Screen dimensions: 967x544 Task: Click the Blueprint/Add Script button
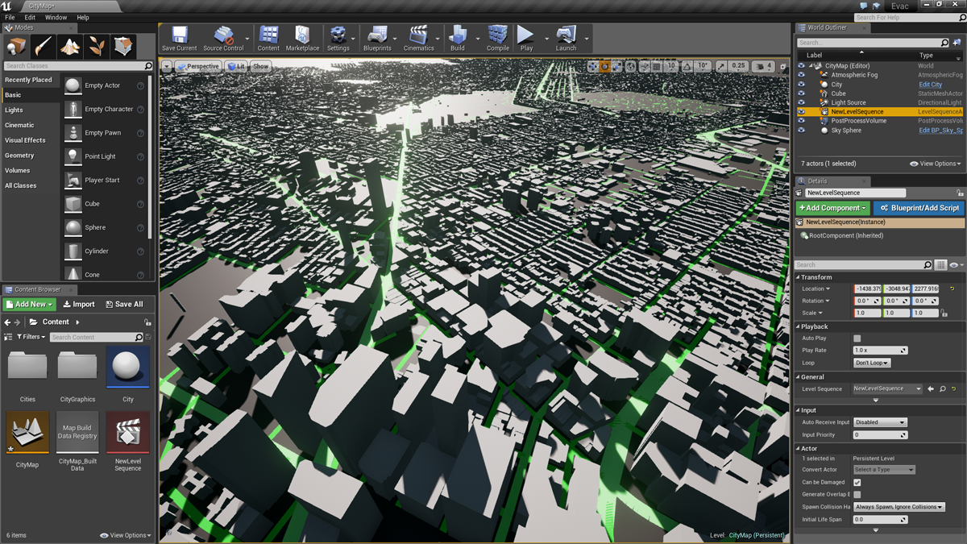918,208
